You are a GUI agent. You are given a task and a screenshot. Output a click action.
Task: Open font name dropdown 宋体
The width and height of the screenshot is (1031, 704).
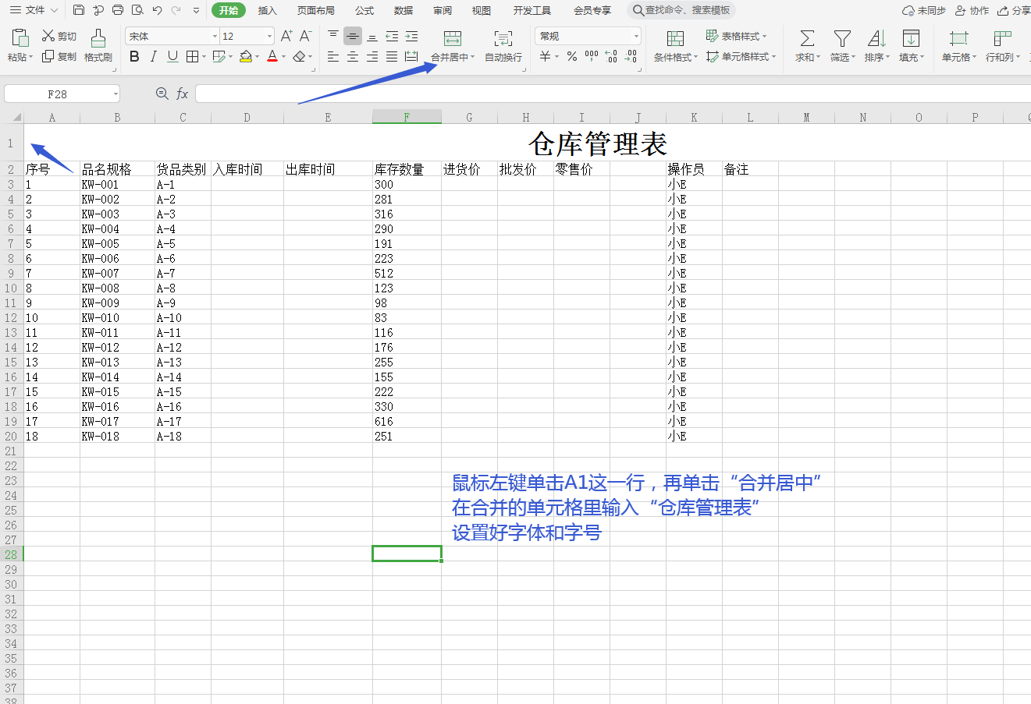(x=215, y=37)
